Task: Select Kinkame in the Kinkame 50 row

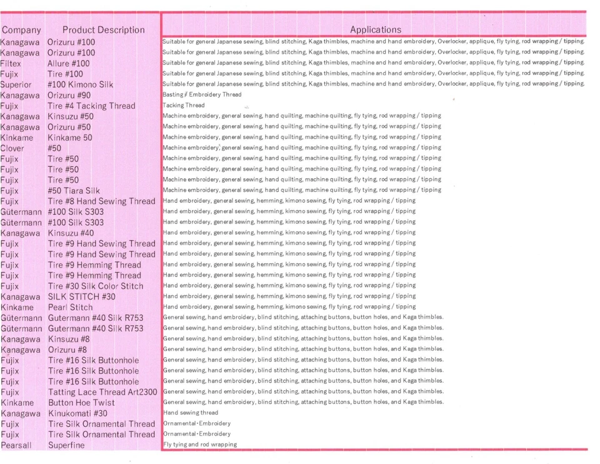Action: [x=17, y=138]
